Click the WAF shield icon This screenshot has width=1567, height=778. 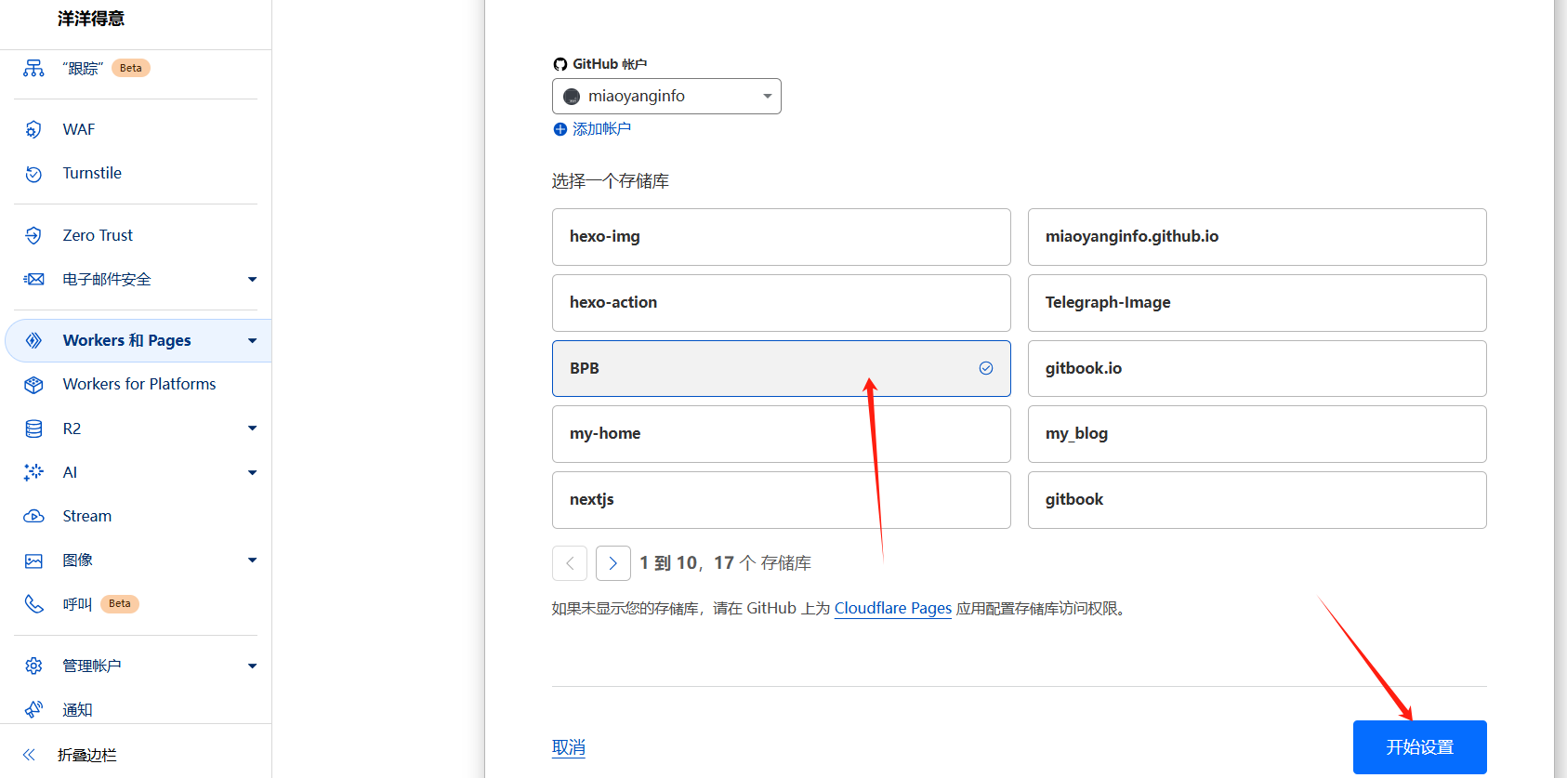[x=33, y=129]
